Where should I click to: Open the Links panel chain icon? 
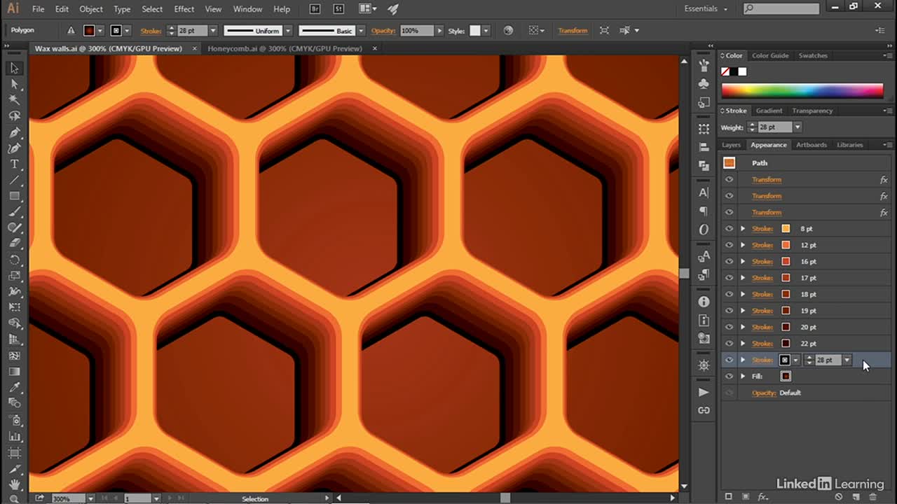coord(704,410)
